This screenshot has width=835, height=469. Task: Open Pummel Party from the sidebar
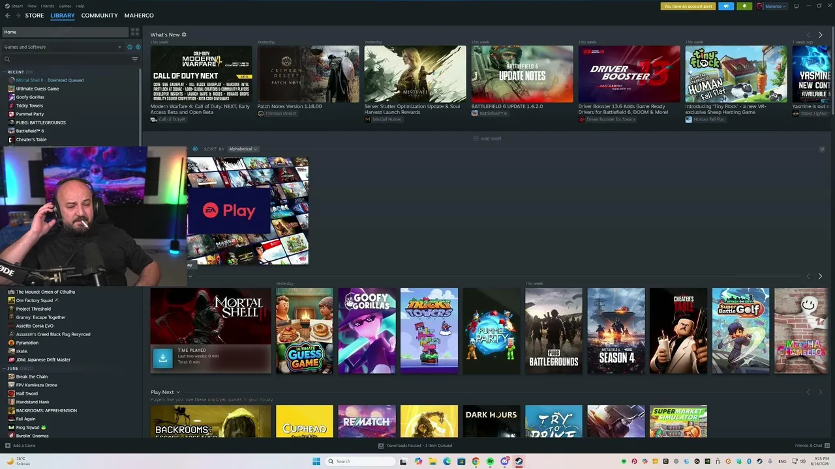[x=29, y=114]
